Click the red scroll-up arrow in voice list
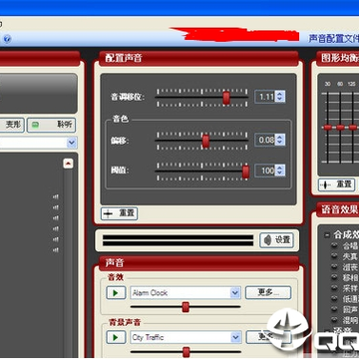 coord(68,164)
